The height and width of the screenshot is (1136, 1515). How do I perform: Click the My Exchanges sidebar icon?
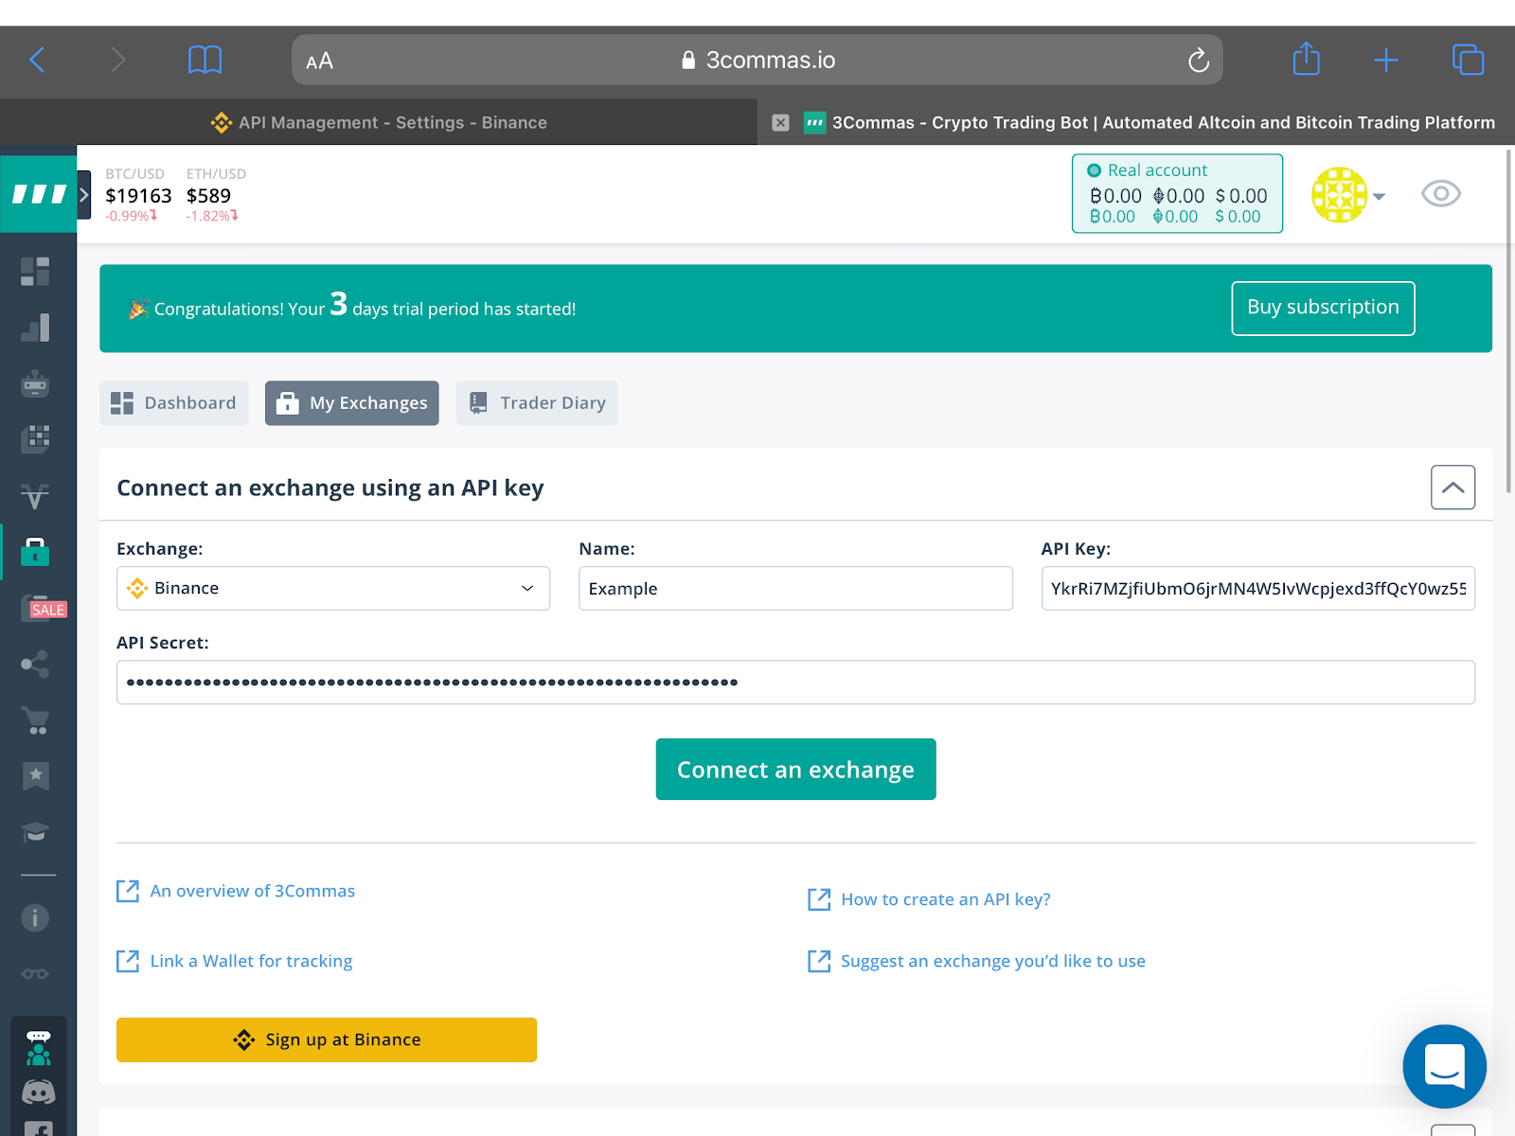point(35,551)
